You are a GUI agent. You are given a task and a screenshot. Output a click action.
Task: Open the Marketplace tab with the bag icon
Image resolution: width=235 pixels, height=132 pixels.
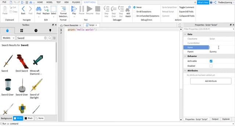pyautogui.click(x=7, y=30)
